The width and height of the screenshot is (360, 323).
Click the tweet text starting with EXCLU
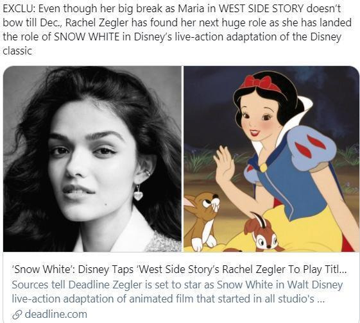click(177, 30)
